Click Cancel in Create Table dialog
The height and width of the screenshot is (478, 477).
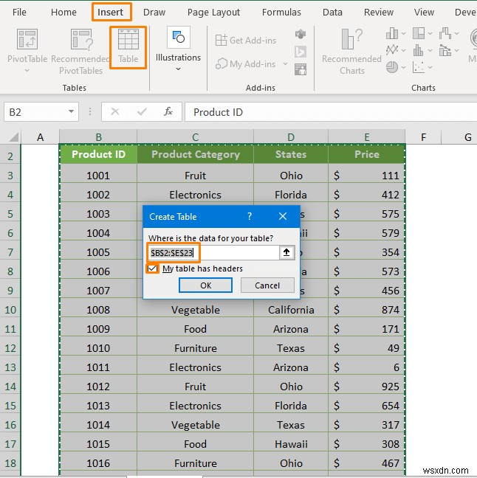pos(267,285)
